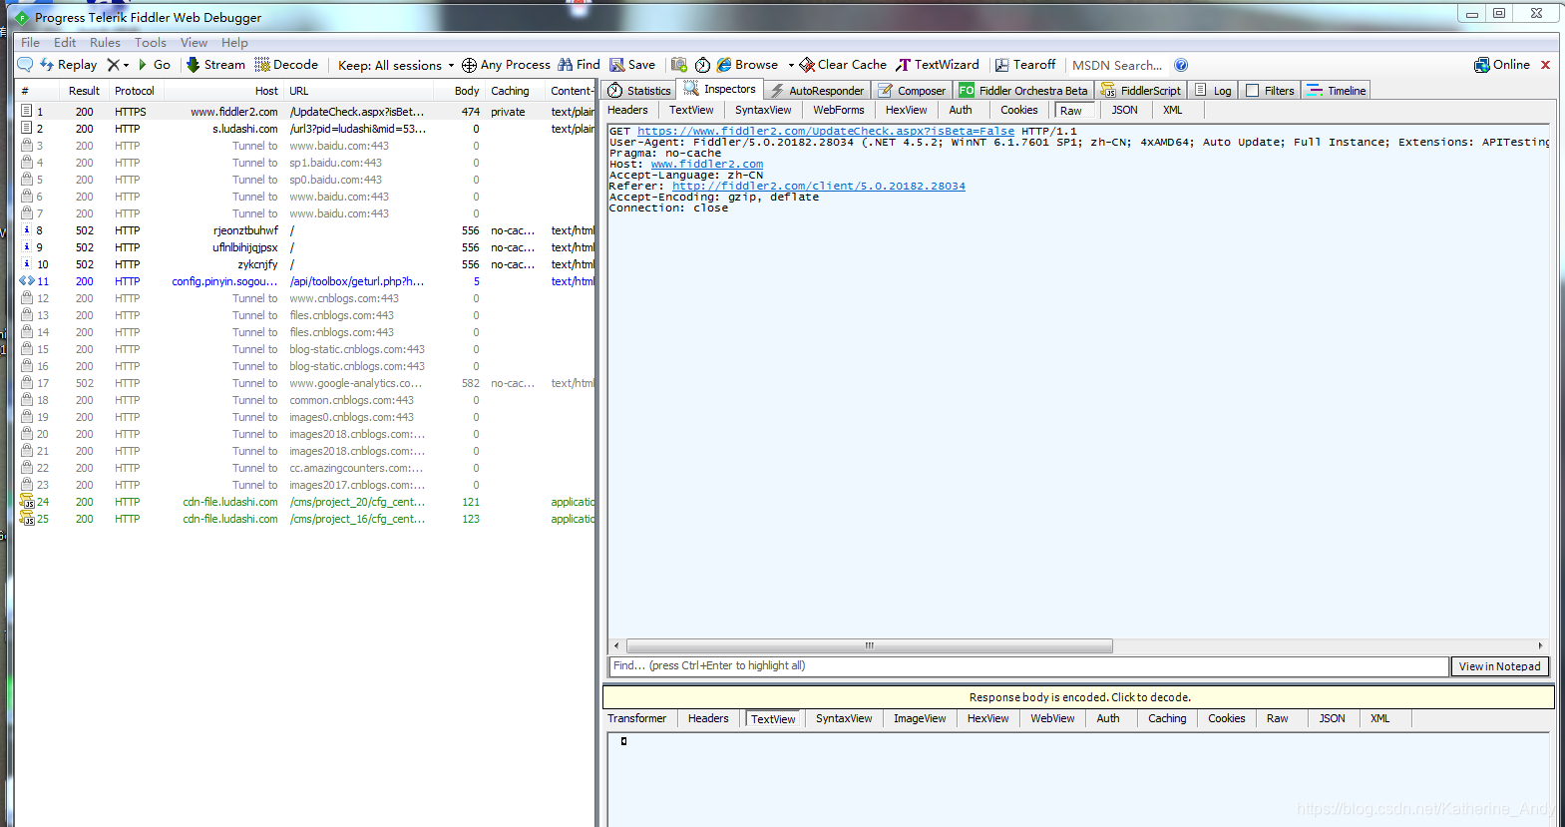
Task: Click the Any Process target icon
Action: click(x=469, y=65)
